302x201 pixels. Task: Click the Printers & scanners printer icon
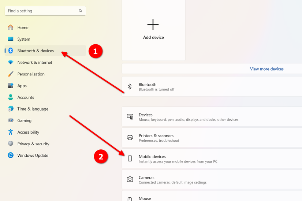(x=130, y=137)
